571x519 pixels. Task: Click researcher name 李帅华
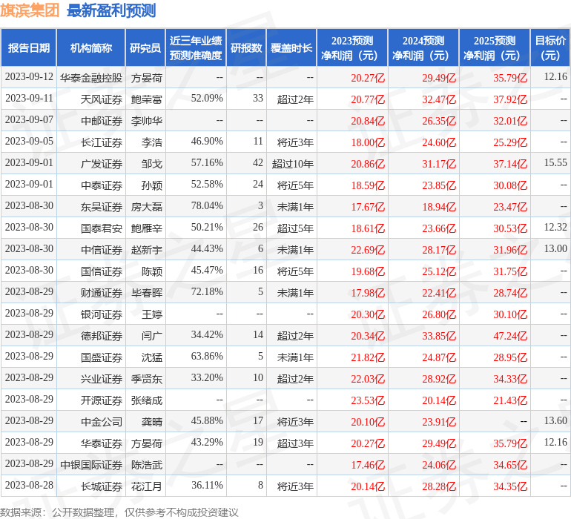pyautogui.click(x=146, y=121)
